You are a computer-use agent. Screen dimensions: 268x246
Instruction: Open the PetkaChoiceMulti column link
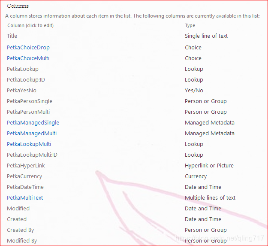(28, 58)
